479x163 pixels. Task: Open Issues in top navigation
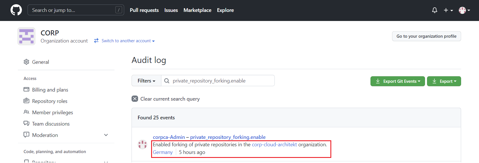point(171,10)
